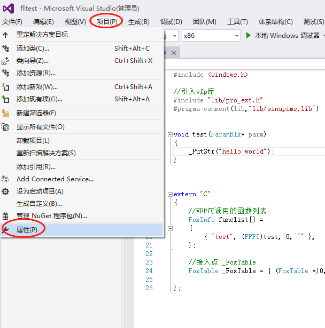Select 管理 NuGet 程序包(N)... menu item

82,216
